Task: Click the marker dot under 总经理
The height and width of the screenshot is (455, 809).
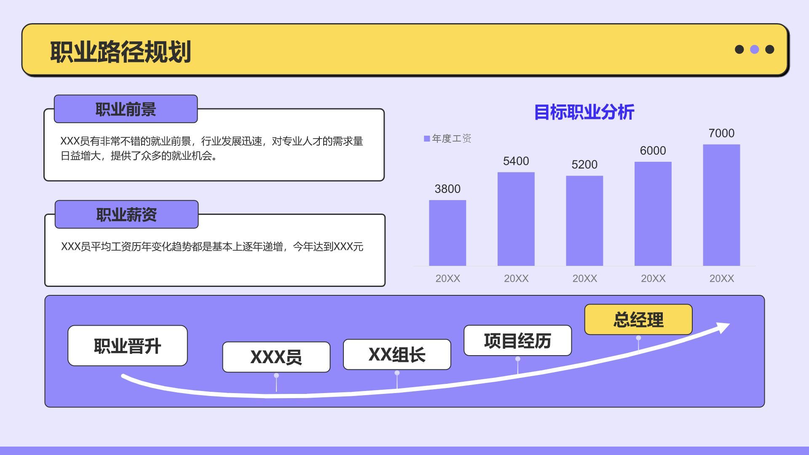Action: [x=638, y=338]
